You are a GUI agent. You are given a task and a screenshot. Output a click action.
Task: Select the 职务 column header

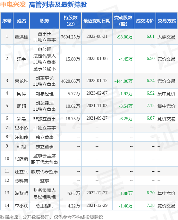pos(45,21)
